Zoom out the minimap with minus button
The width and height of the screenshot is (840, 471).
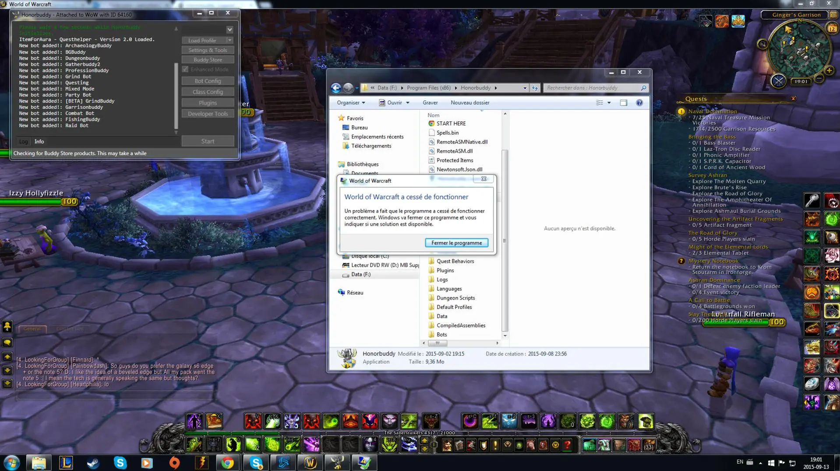819,79
